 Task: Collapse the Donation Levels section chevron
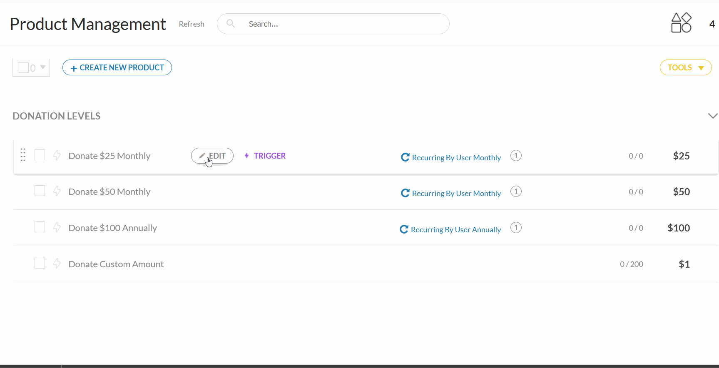click(712, 116)
